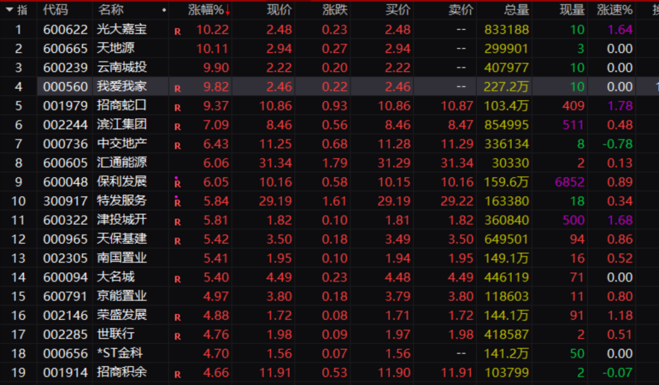The height and width of the screenshot is (385, 659).
Task: Sort by 总量 column header
Action: click(x=517, y=10)
